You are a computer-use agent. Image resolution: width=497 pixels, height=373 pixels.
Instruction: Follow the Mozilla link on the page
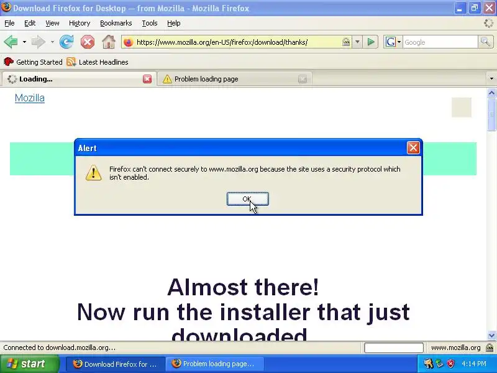(x=29, y=98)
